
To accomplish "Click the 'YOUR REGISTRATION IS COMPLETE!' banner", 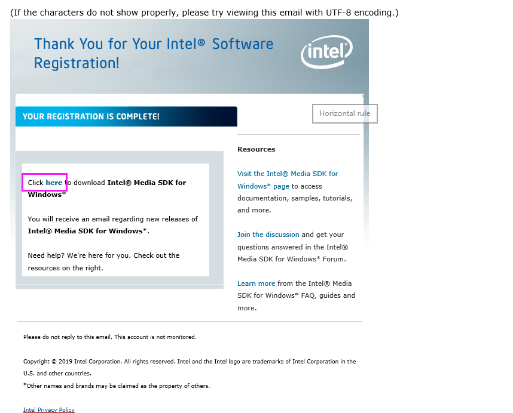I will [126, 116].
